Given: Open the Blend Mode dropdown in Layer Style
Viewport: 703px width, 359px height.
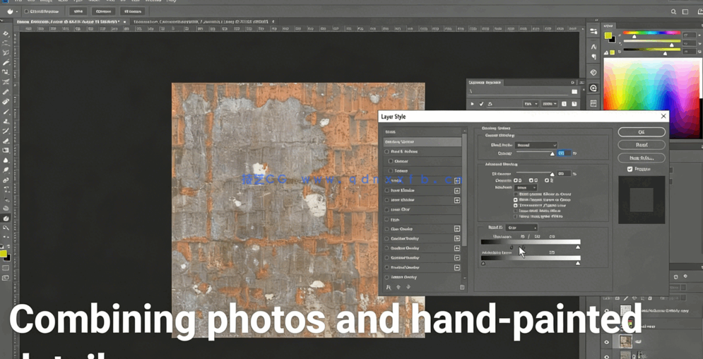Looking at the screenshot, I should [x=536, y=145].
